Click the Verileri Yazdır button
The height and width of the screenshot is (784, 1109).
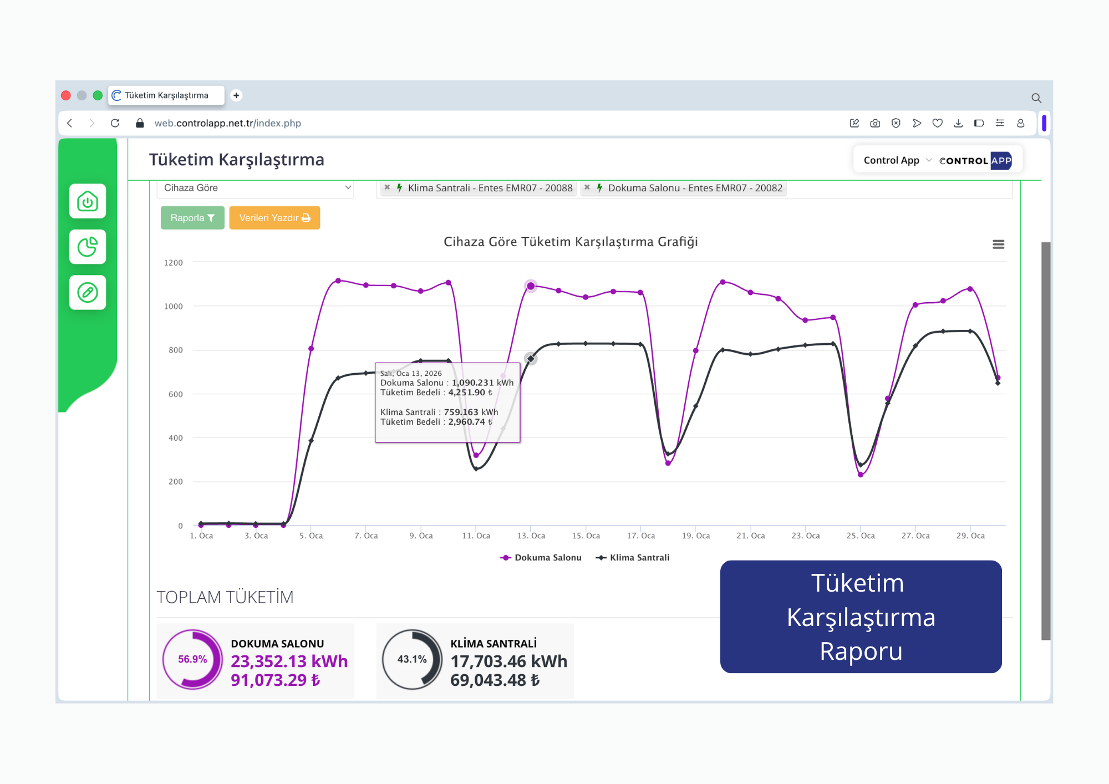point(274,218)
